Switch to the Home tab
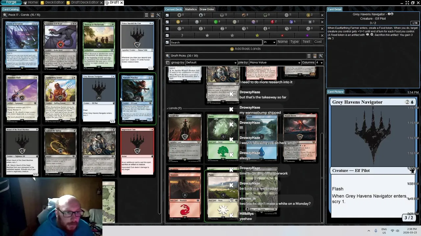 [30, 2]
